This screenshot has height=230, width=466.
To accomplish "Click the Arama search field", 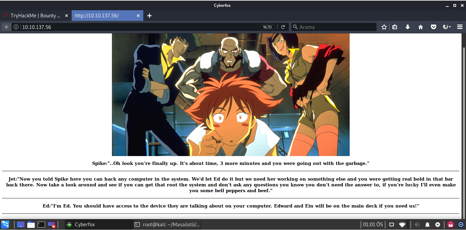I will pyautogui.click(x=334, y=27).
